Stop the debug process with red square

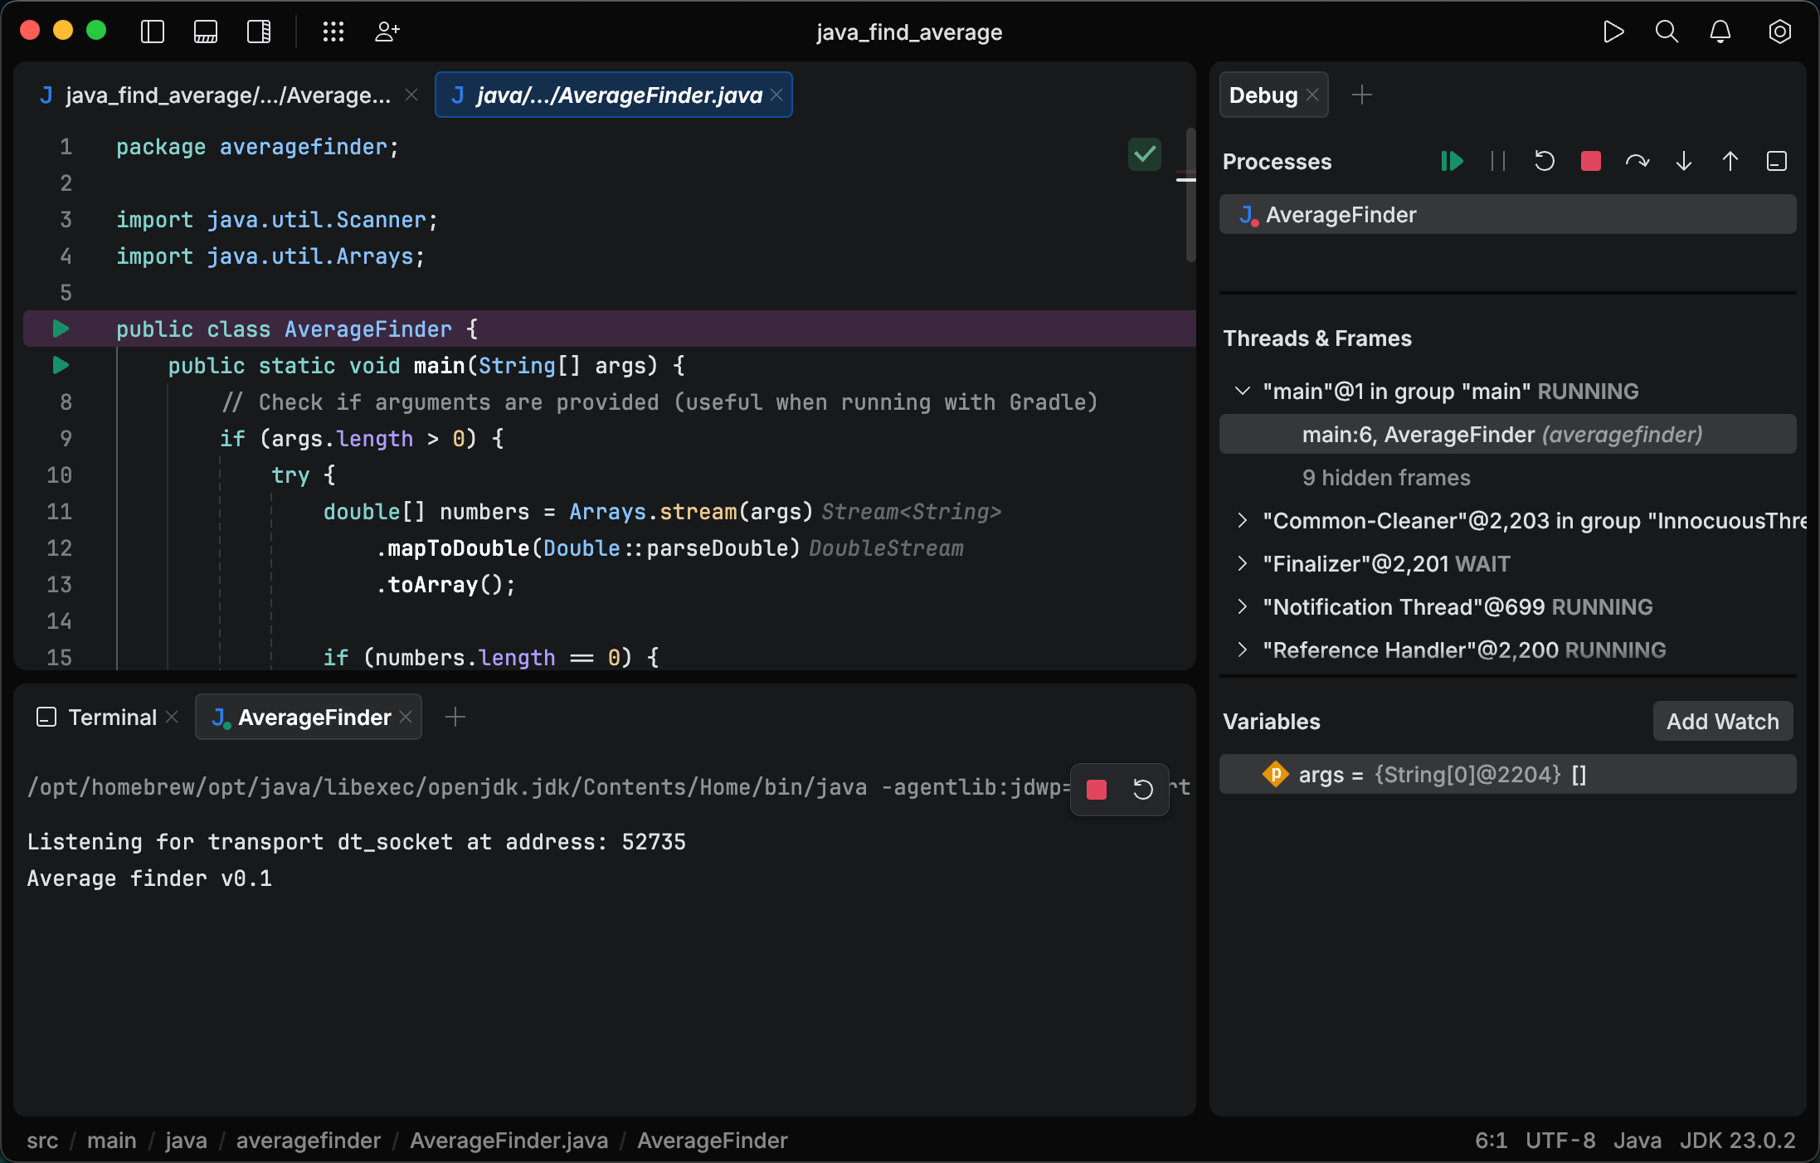tap(1590, 161)
